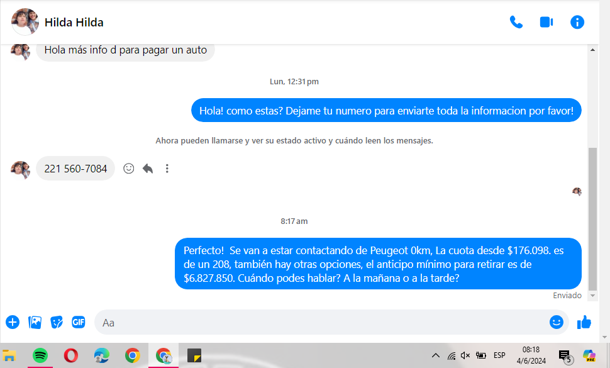Screen dimensions: 610x368
Task: Open conversation information panel
Action: (577, 22)
